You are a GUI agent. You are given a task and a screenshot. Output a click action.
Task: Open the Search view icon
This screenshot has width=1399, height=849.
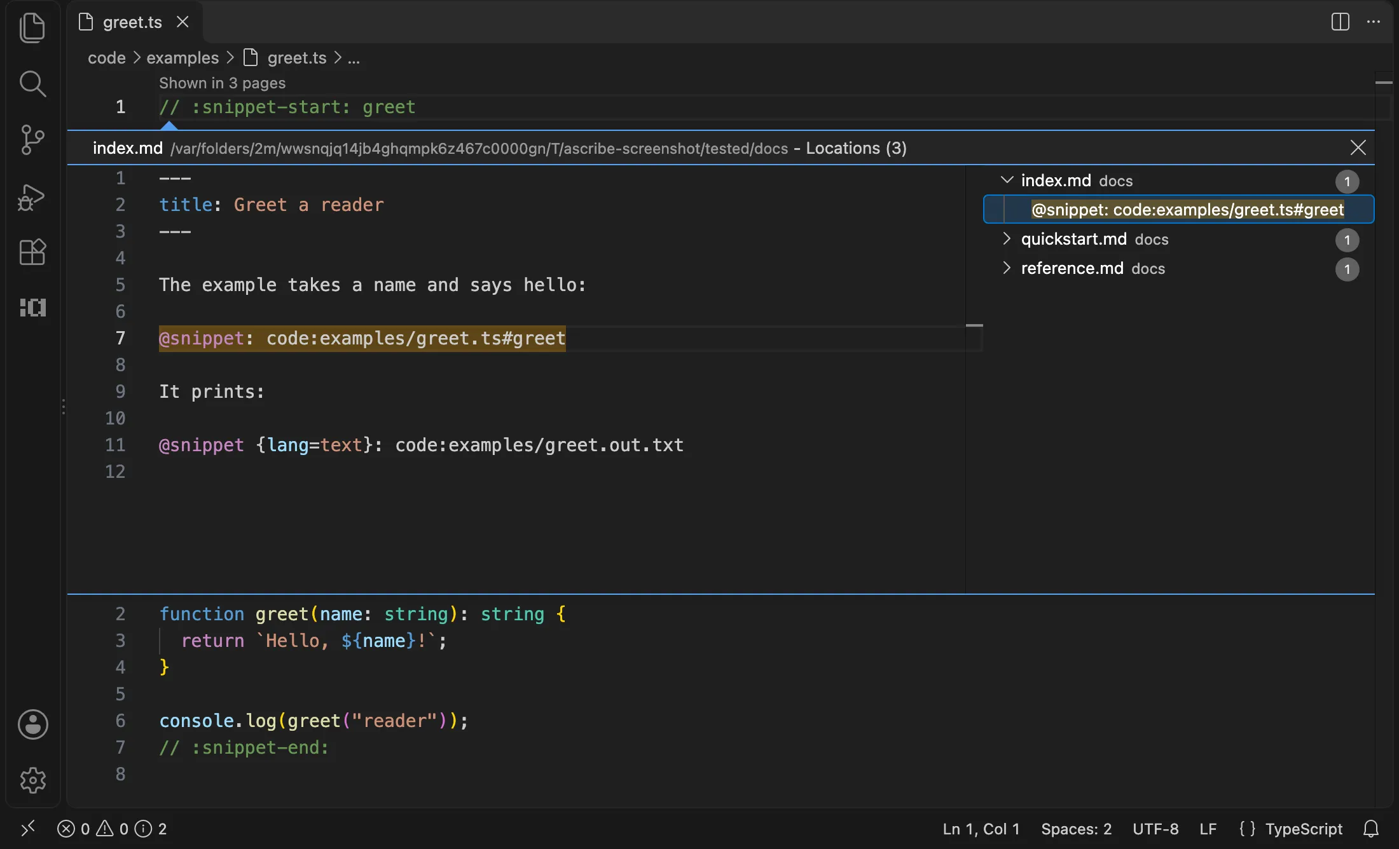coord(32,83)
